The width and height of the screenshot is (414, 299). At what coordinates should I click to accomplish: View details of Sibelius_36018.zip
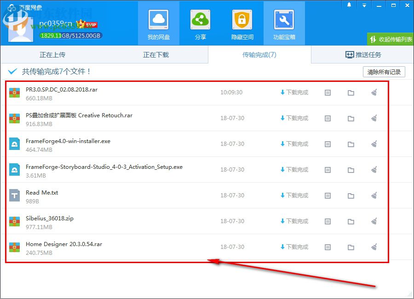tap(328, 221)
